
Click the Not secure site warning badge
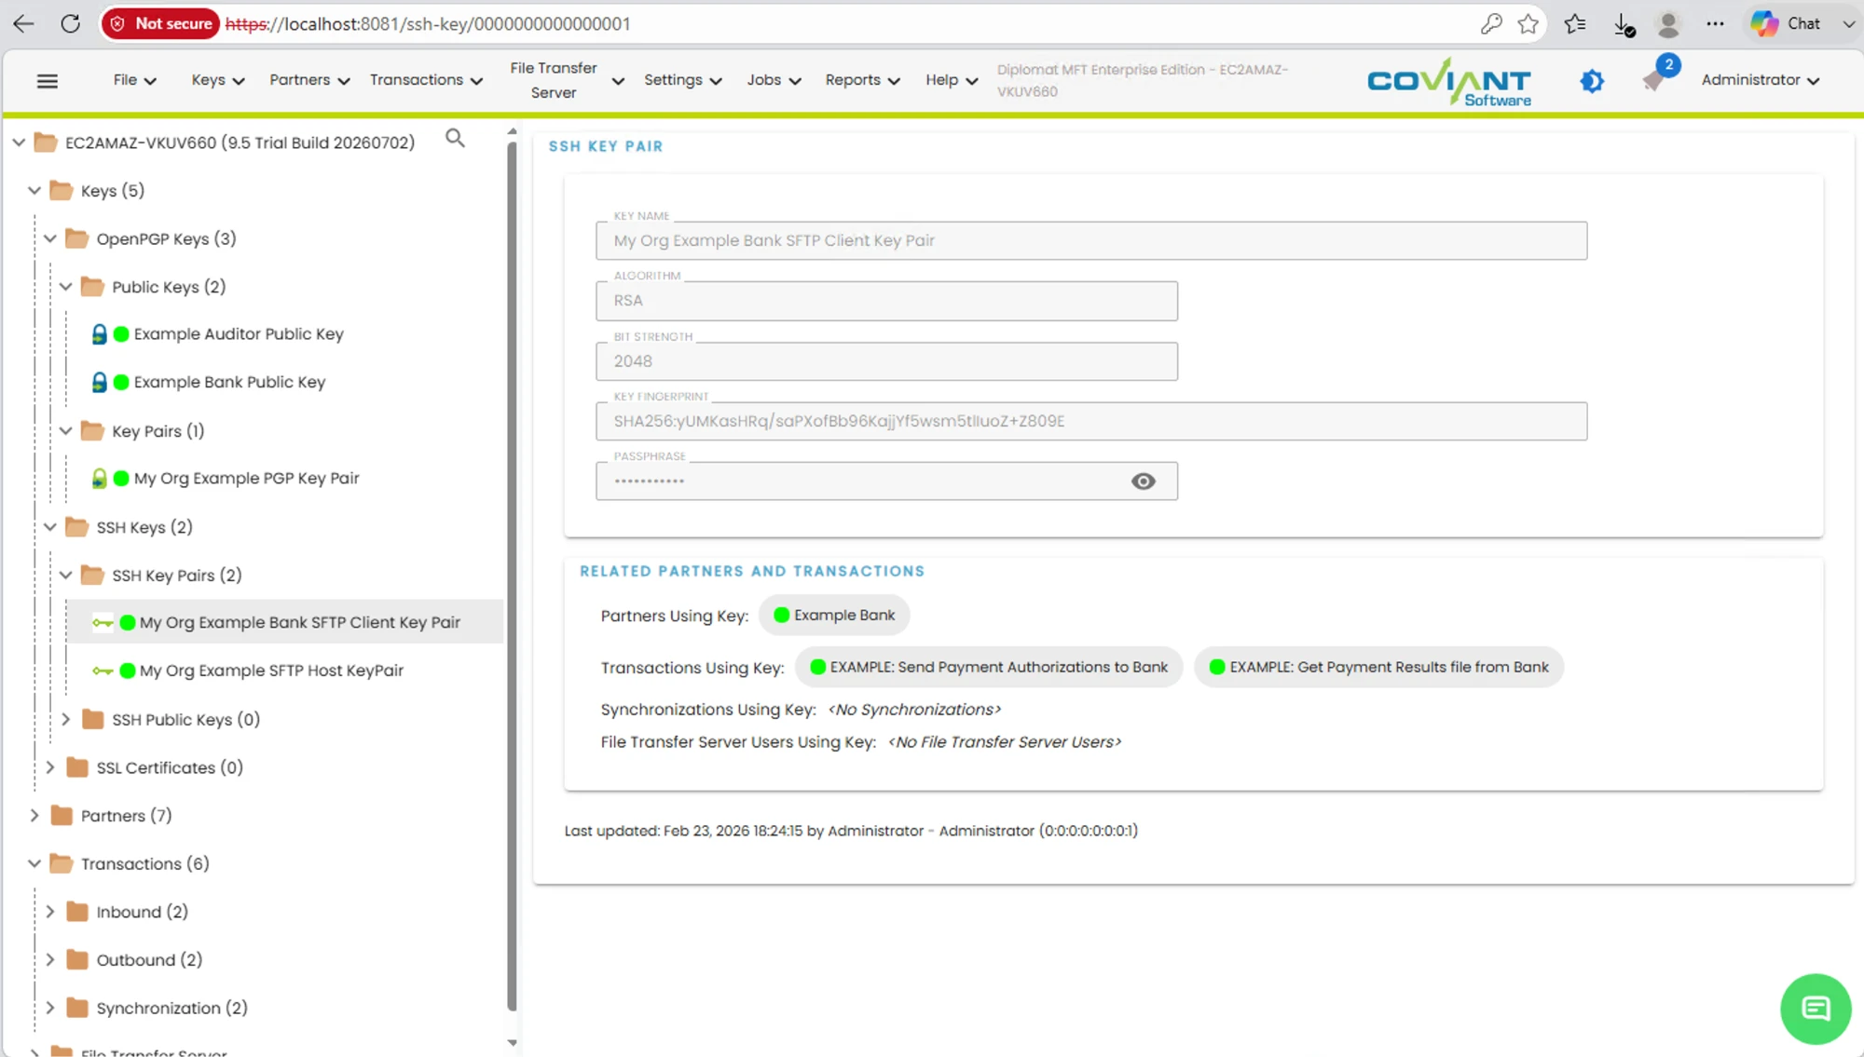pos(160,23)
